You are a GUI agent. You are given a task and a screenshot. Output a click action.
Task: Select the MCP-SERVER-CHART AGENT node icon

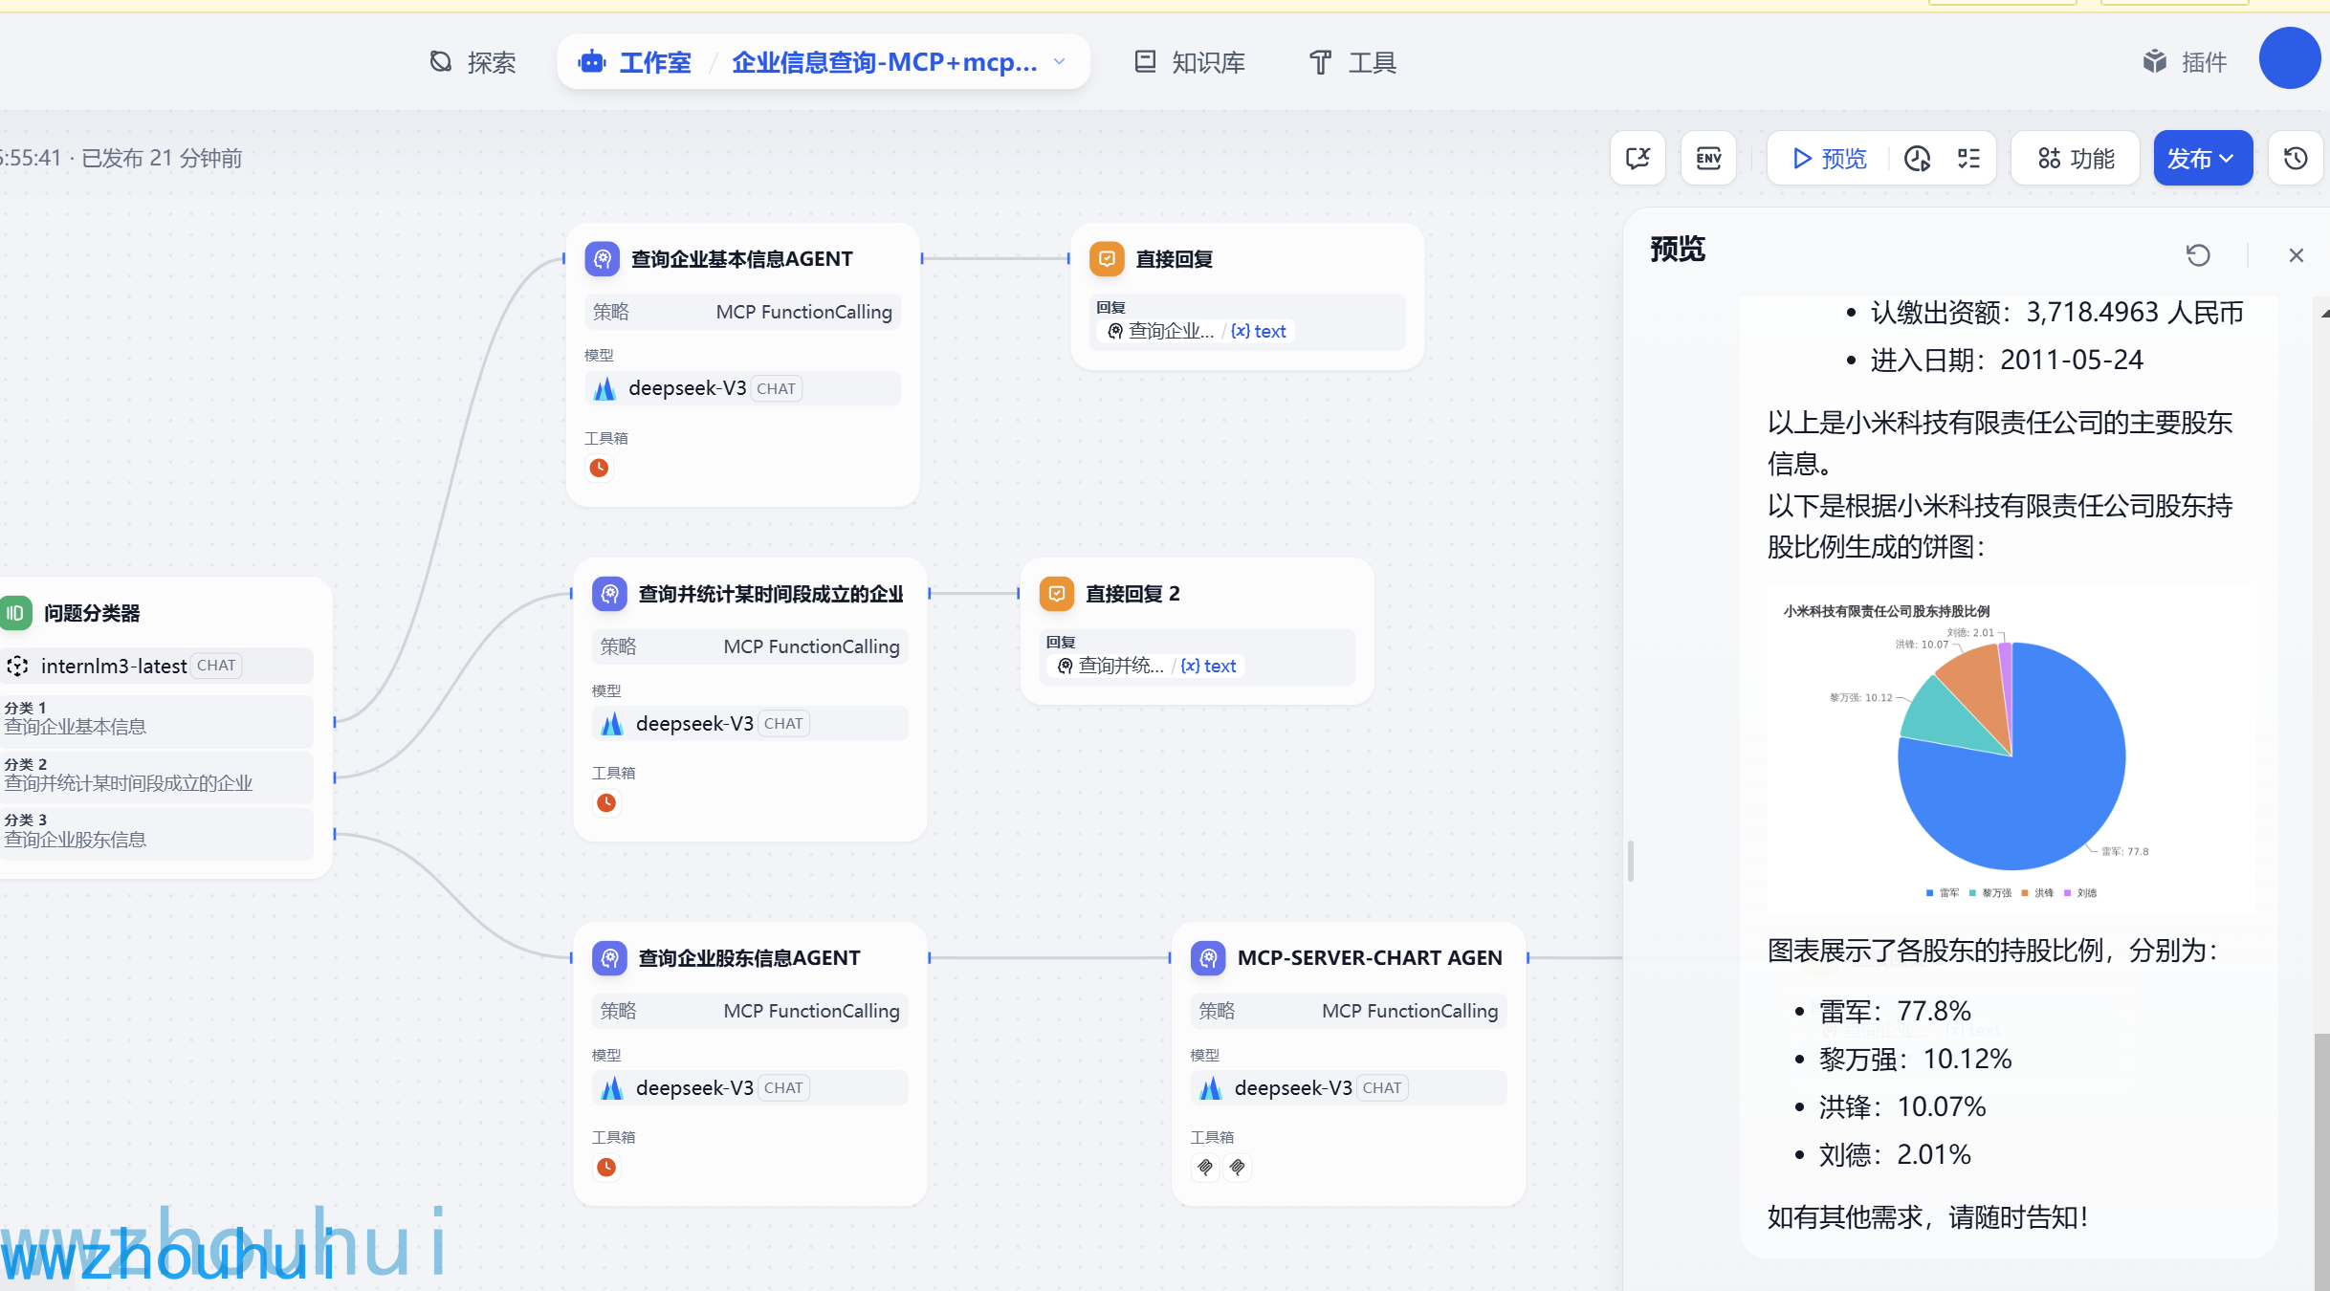point(1209,957)
